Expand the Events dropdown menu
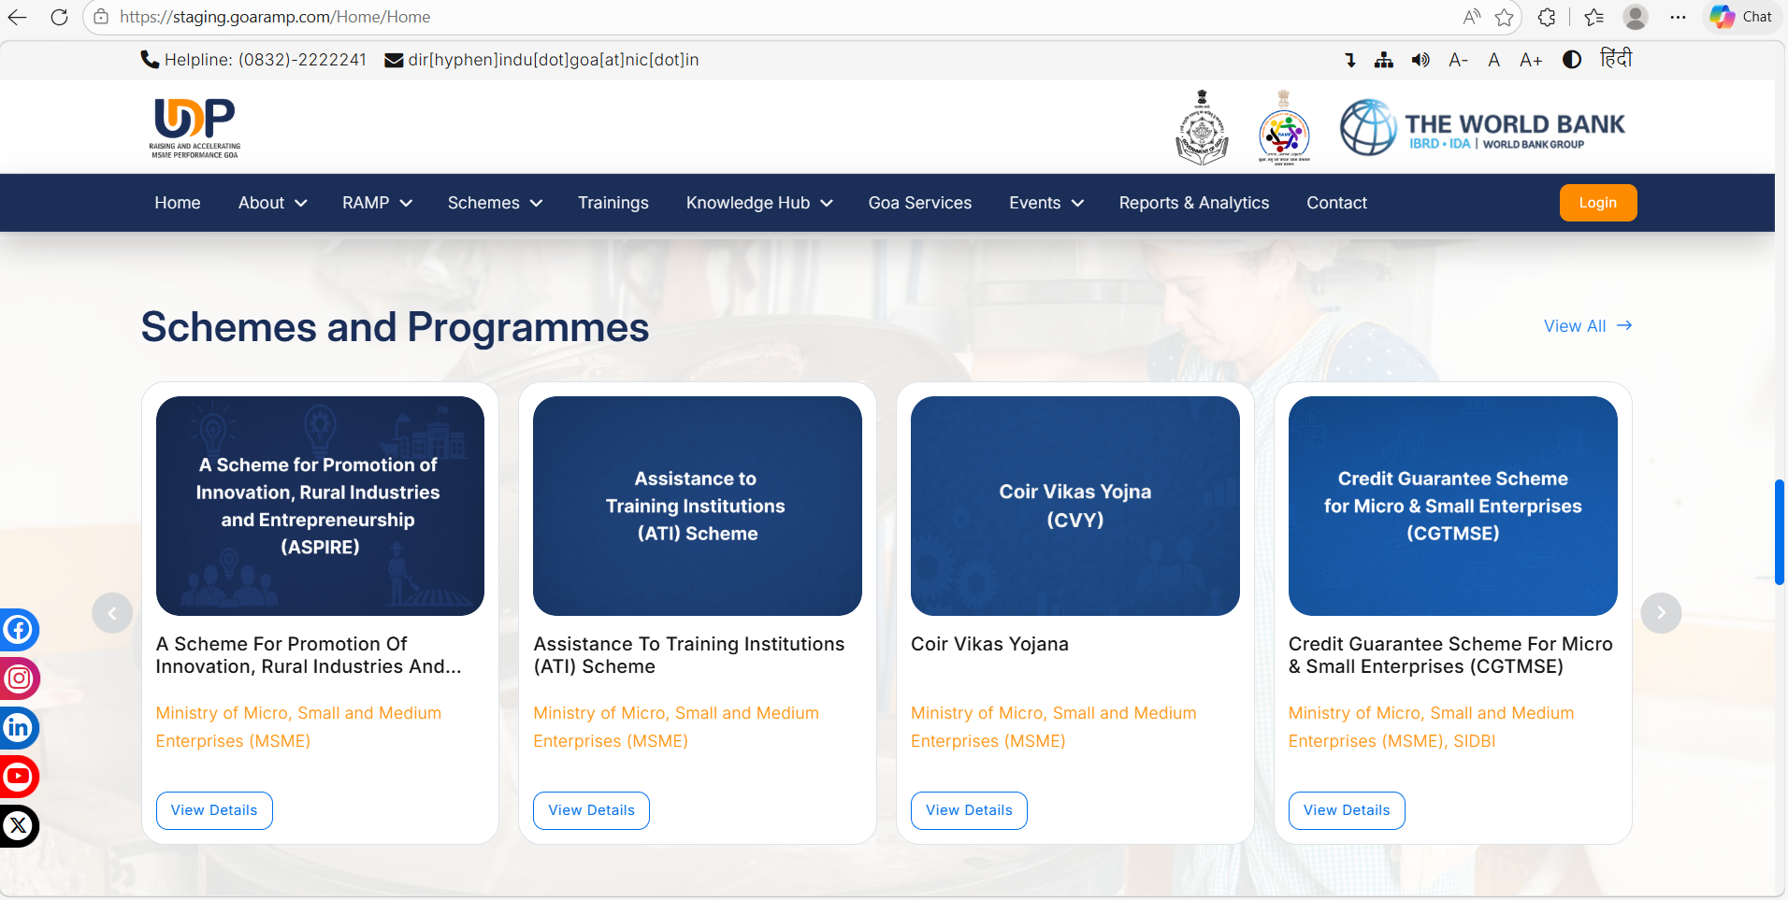Image resolution: width=1788 pixels, height=900 pixels. (1046, 203)
